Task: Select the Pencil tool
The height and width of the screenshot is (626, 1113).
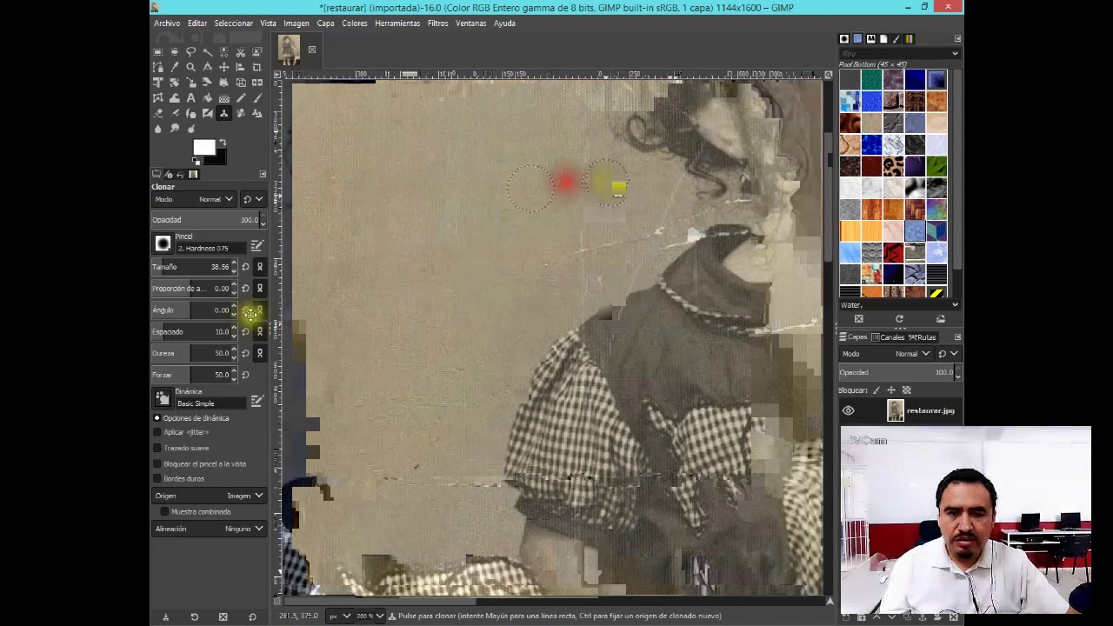Action: (241, 97)
